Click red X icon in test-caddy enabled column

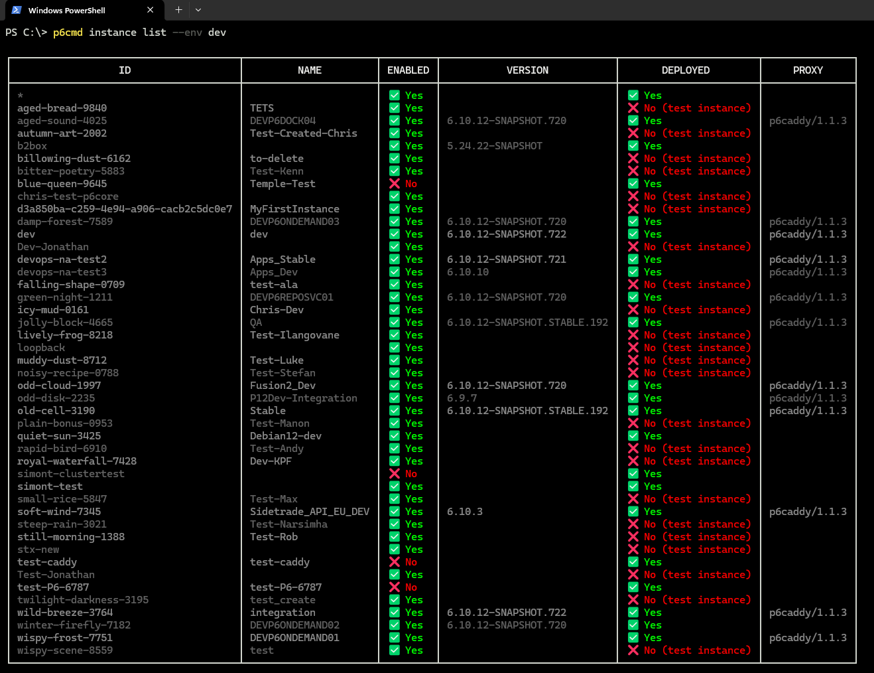pos(395,562)
